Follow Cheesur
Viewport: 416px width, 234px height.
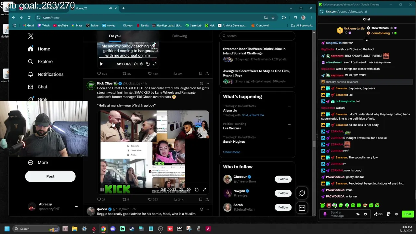(x=283, y=179)
